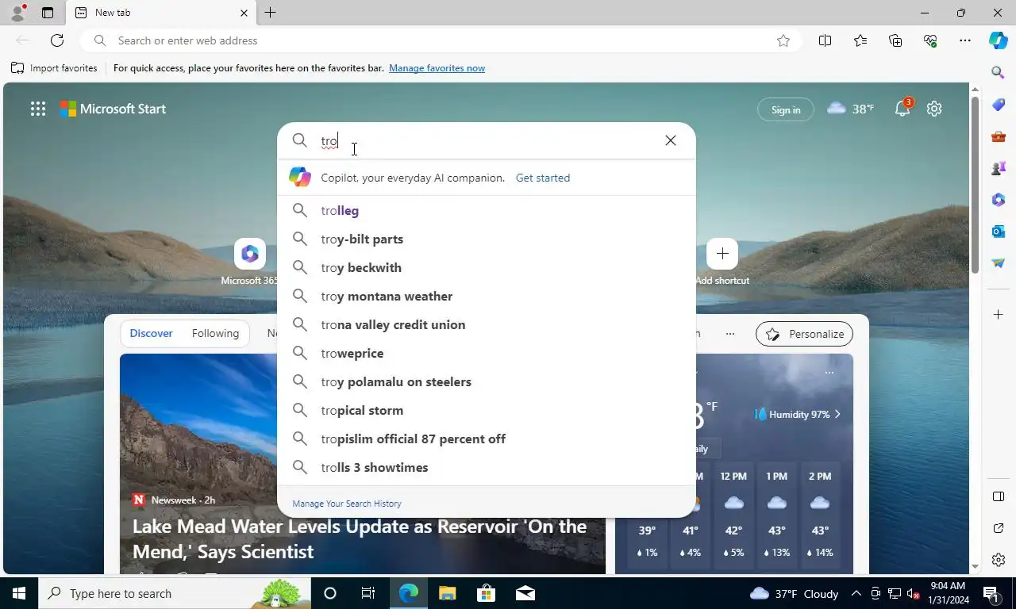Viewport: 1016px width, 609px height.
Task: Click the page vertical scrollbar thumb
Action: (x=975, y=183)
